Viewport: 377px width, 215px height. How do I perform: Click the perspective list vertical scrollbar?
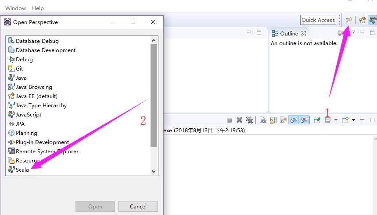(154, 95)
